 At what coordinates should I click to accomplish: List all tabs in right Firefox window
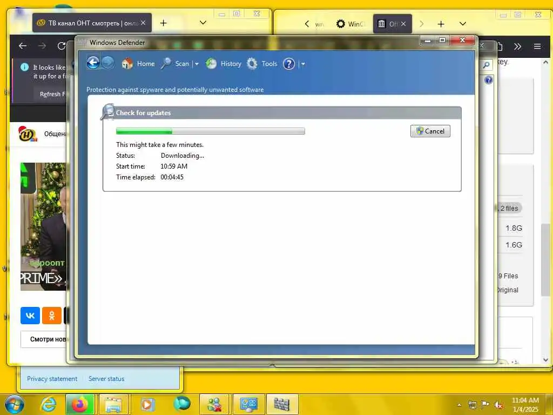click(463, 24)
